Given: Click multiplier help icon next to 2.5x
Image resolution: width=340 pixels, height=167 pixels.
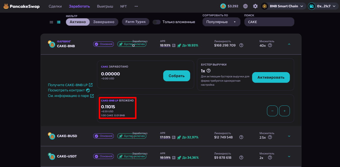Looking at the screenshot, I should tap(270, 137).
